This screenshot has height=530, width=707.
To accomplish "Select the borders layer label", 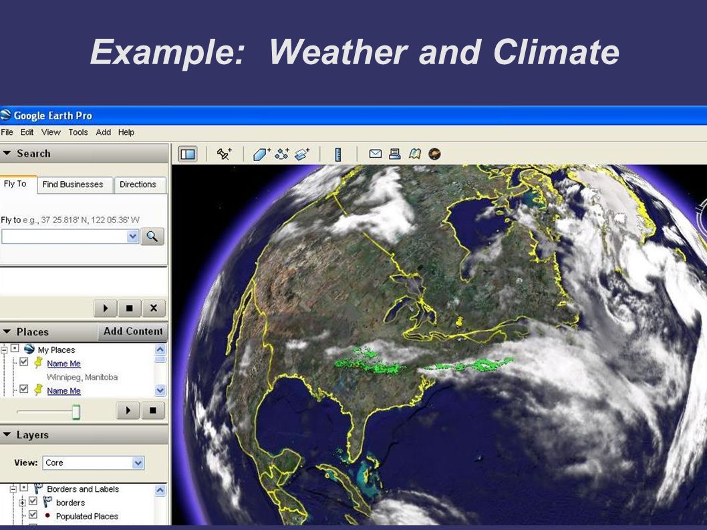I will pyautogui.click(x=70, y=503).
